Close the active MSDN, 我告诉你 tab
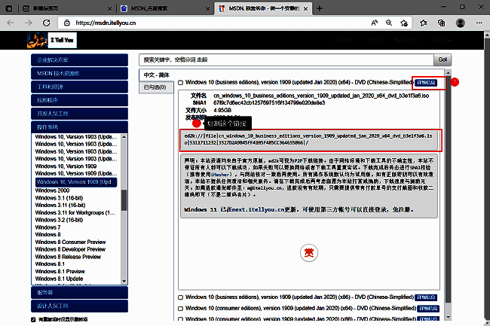This screenshot has width=490, height=326. pyautogui.click(x=305, y=9)
